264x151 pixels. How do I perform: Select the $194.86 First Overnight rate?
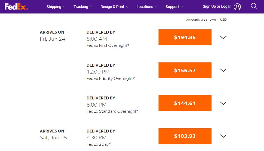[x=185, y=37]
